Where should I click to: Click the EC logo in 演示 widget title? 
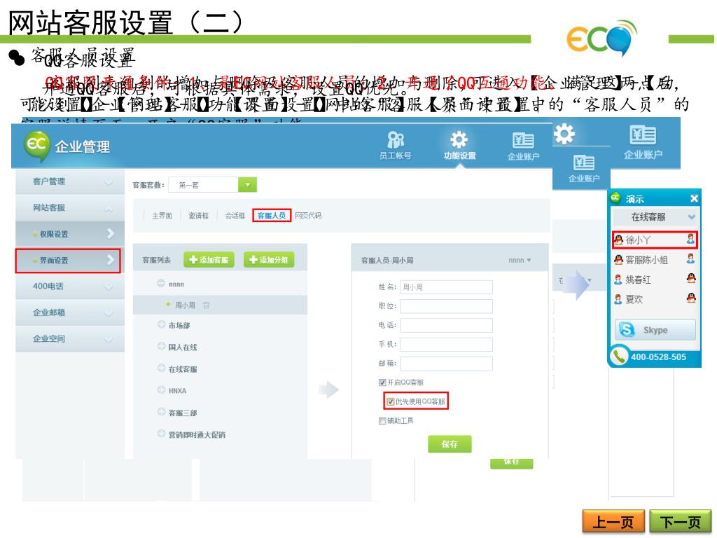tap(615, 198)
